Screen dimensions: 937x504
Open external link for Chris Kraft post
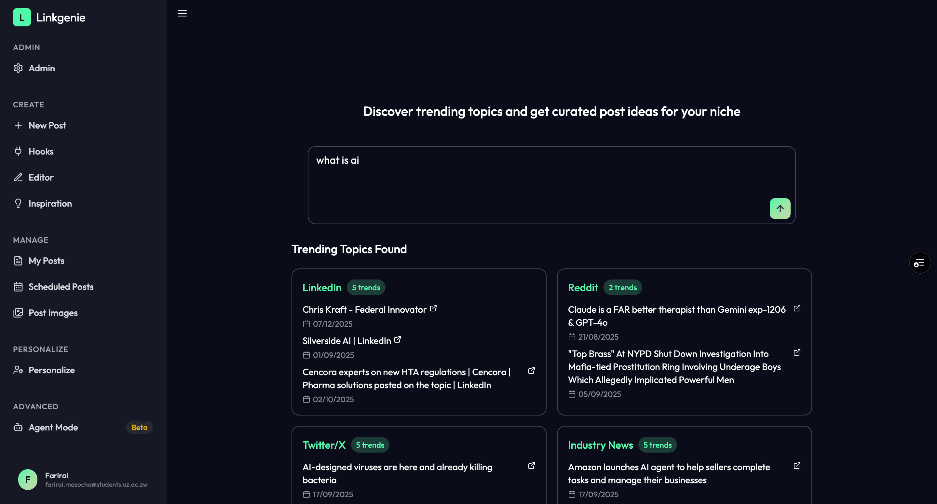point(433,308)
